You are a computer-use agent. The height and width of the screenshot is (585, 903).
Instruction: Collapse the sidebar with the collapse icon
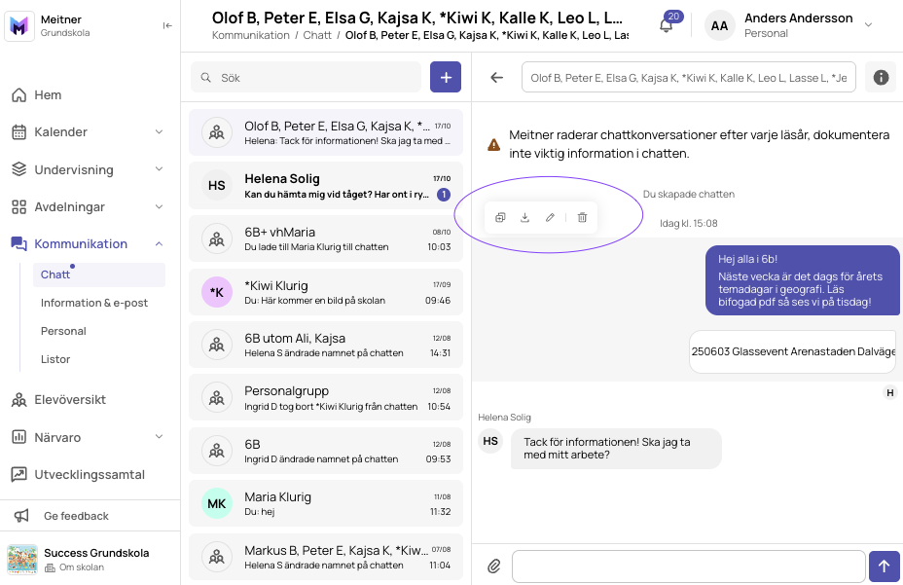[x=167, y=25]
